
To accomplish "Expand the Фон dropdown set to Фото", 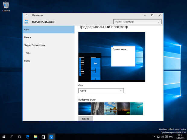I will [x=101, y=91].
